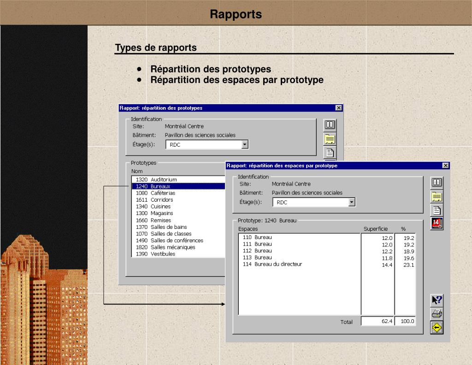
Task: Expand the Étage(s) dropdown in prototypes report
Action: point(245,145)
